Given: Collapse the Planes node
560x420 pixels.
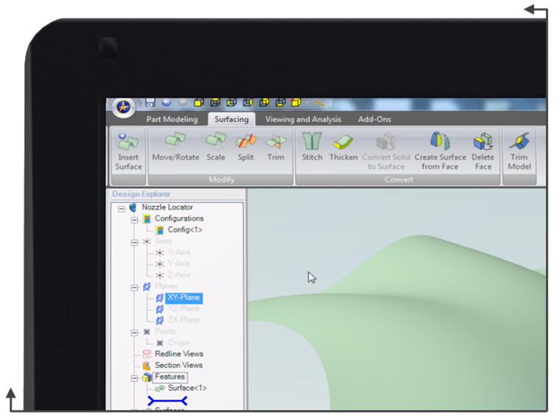Looking at the screenshot, I should coord(134,288).
